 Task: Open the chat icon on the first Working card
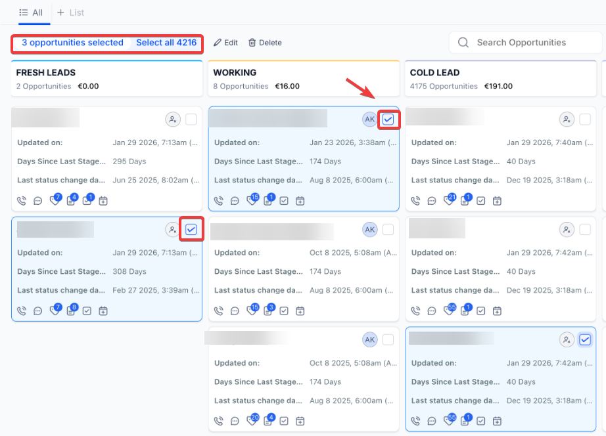(235, 201)
